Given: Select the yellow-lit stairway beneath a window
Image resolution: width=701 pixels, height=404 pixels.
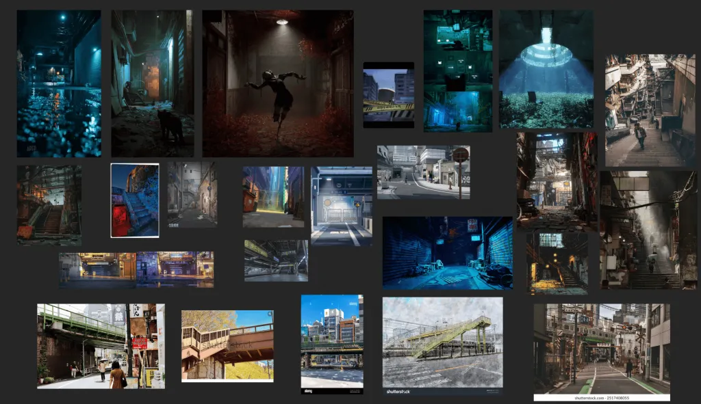Looking at the screenshot, I should click(557, 263).
